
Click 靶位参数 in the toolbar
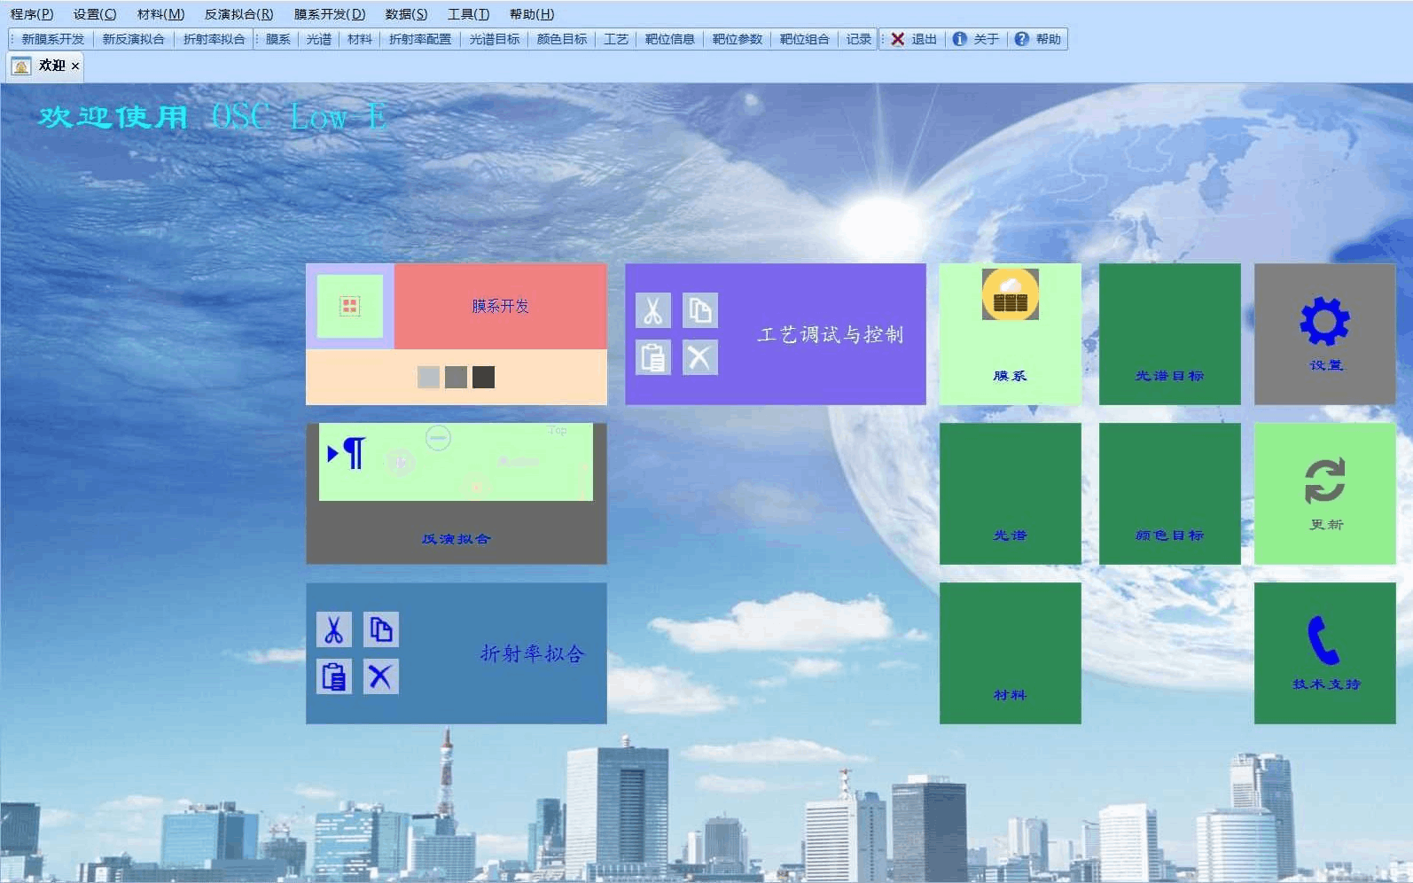click(738, 39)
